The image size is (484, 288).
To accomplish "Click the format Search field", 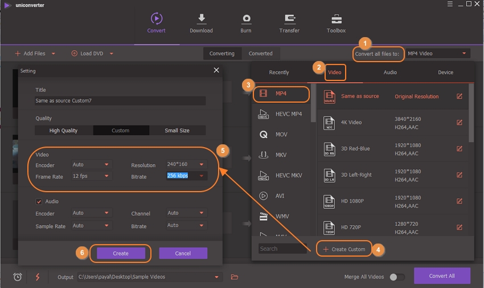I will click(282, 249).
